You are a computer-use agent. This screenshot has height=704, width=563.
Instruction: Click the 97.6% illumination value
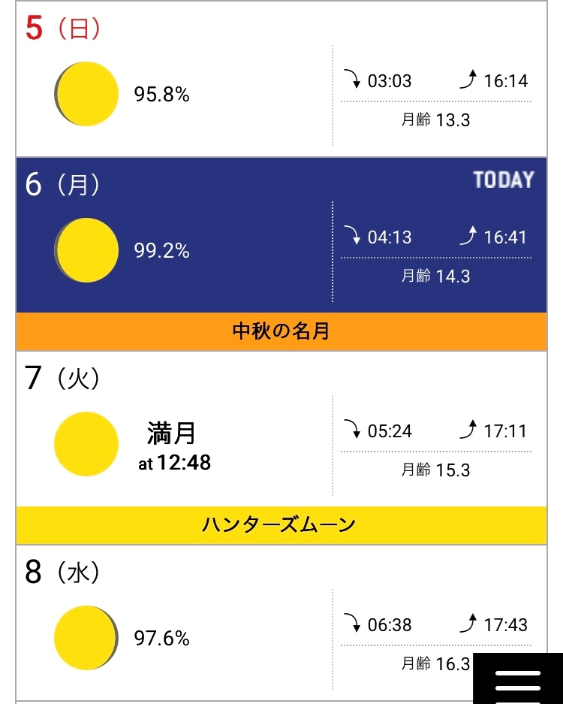tap(161, 639)
